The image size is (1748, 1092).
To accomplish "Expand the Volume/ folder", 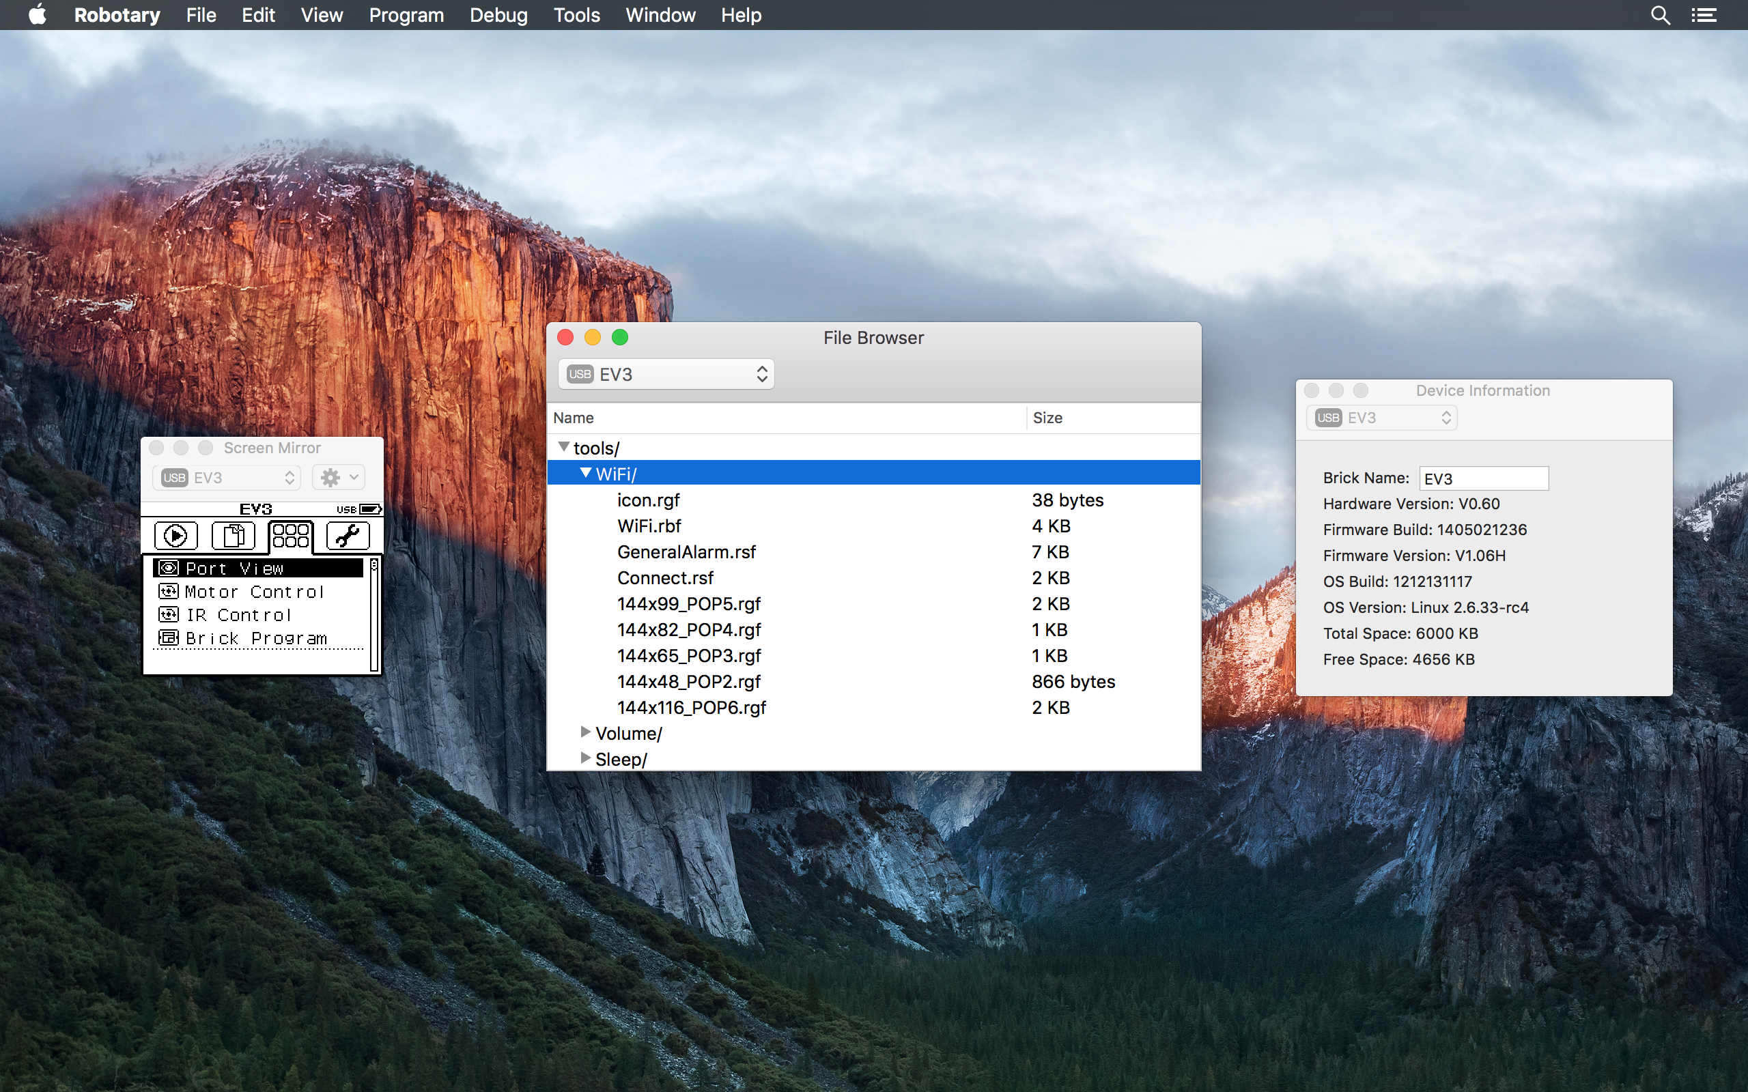I will (586, 732).
